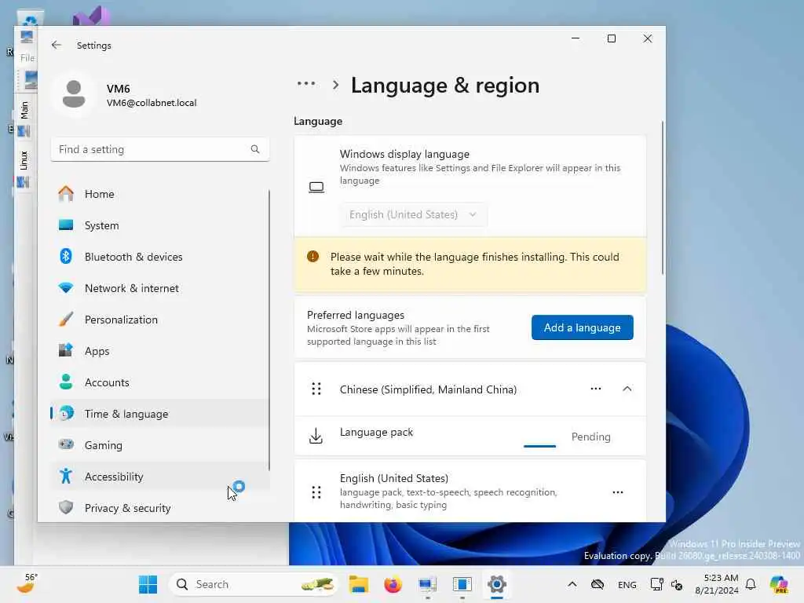Screen dimensions: 804x603
Task: Click the back arrow in Settings
Action: 57,45
